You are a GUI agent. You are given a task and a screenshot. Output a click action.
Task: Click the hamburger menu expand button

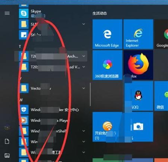click(7, 13)
